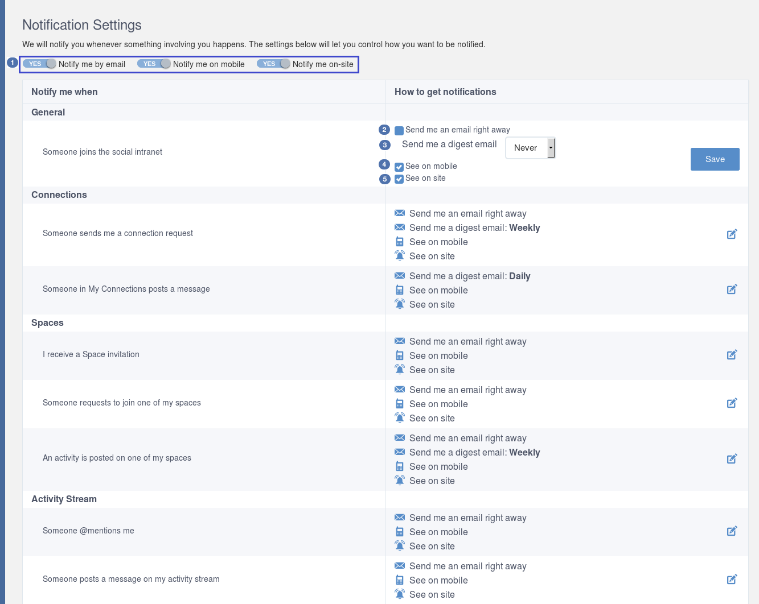The image size is (759, 604).
Task: Uncheck the See on mobile checkbox
Action: (399, 167)
